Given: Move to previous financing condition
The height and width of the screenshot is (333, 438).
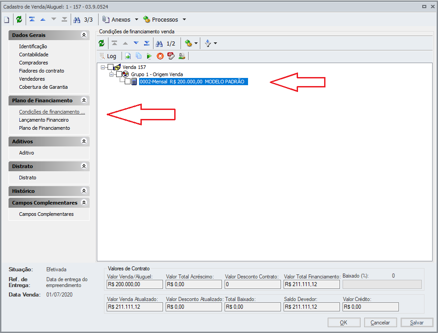Looking at the screenshot, I should tap(125, 43).
